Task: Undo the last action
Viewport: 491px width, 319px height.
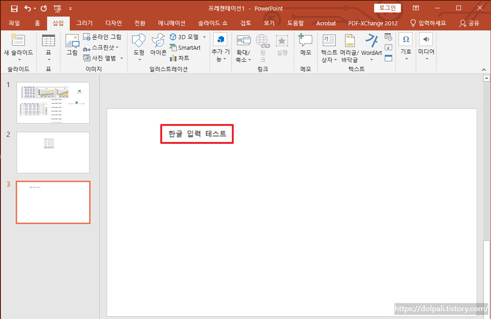Action: (28, 8)
